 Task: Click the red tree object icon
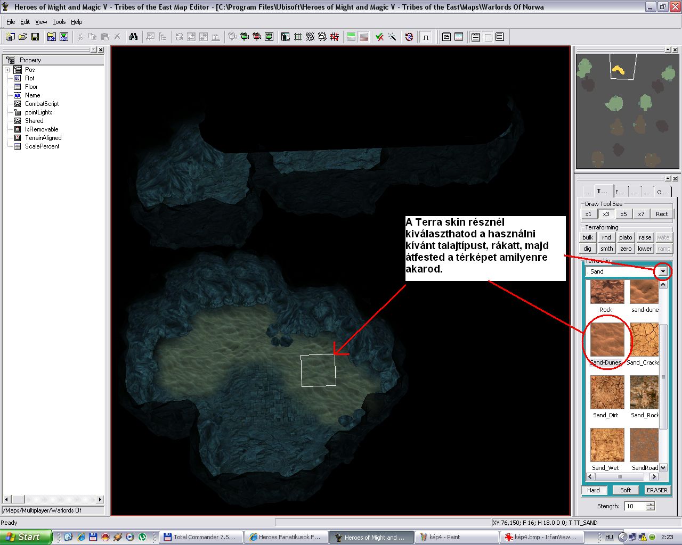click(257, 37)
